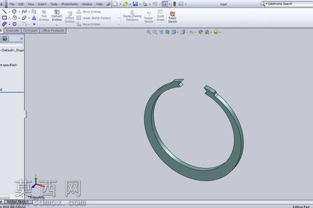Open the Help menu
This screenshot has height=208, width=313.
99,4
